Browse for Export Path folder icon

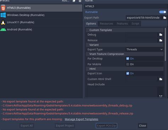[x=165, y=18]
